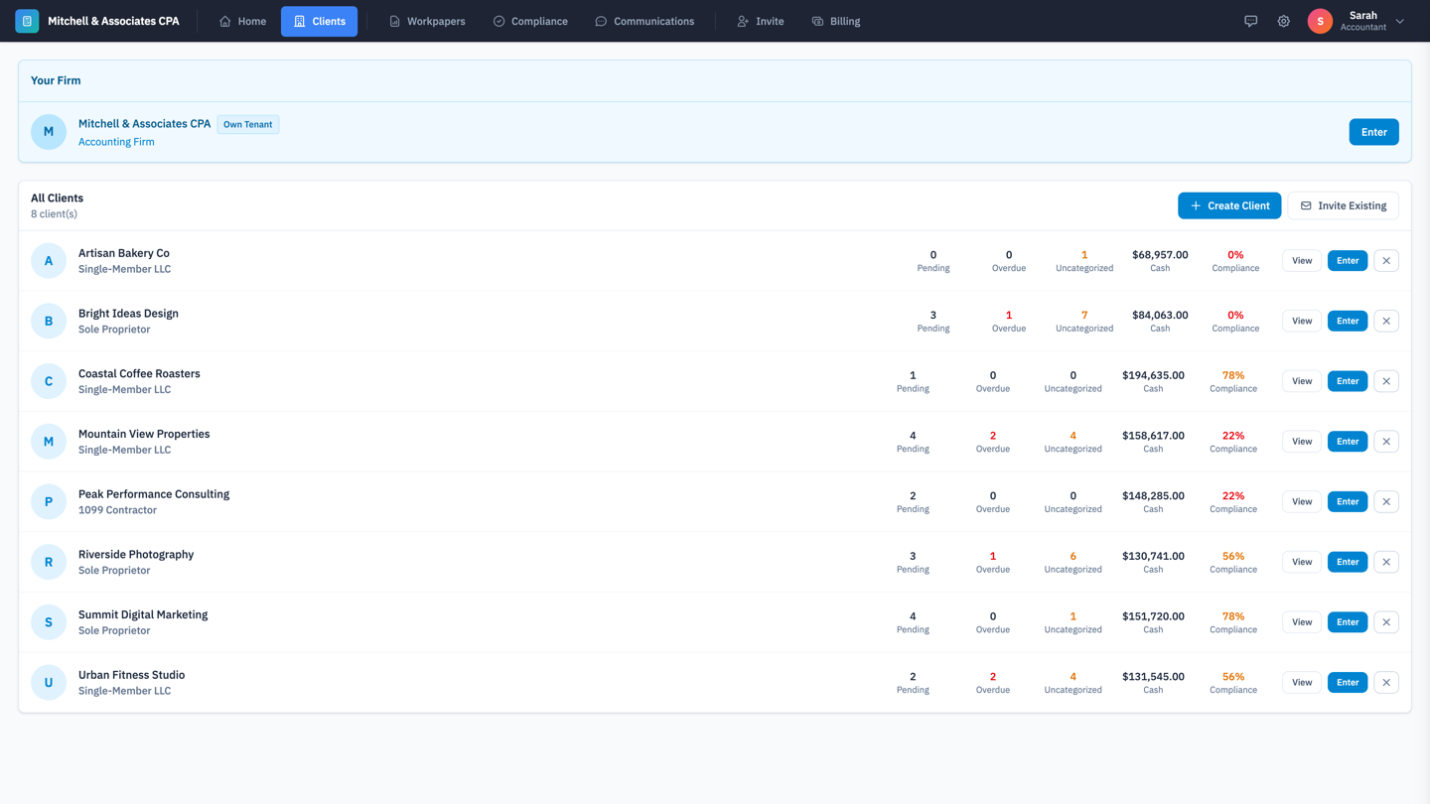Switch to the Compliance tab

(530, 20)
